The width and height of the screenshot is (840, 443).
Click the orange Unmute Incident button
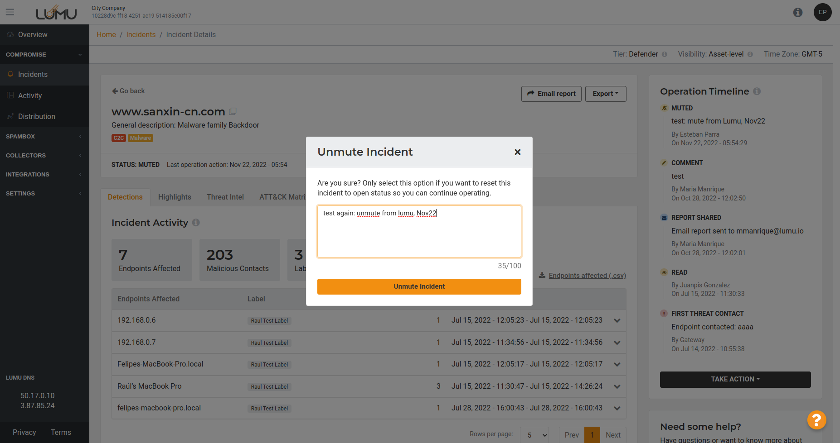click(419, 286)
